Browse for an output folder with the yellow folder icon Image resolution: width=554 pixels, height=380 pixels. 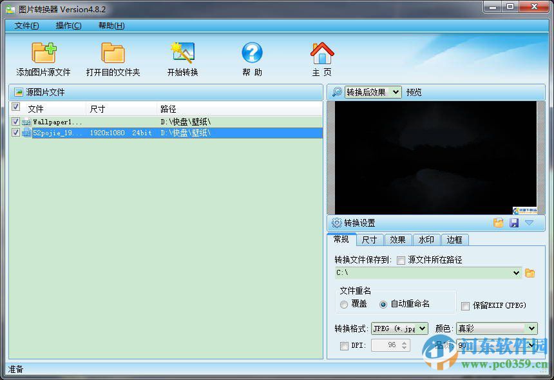(530, 273)
